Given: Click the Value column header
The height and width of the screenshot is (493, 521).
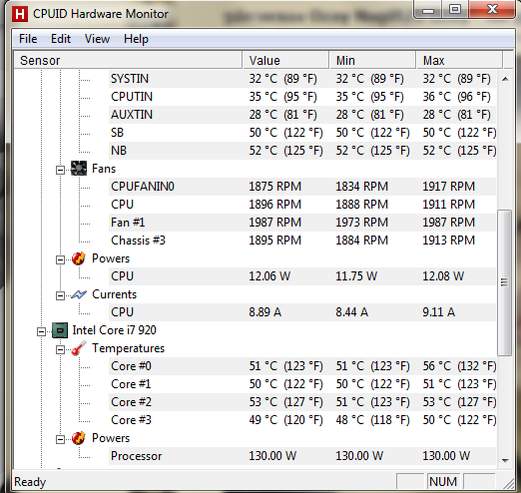Looking at the screenshot, I should tap(285, 60).
